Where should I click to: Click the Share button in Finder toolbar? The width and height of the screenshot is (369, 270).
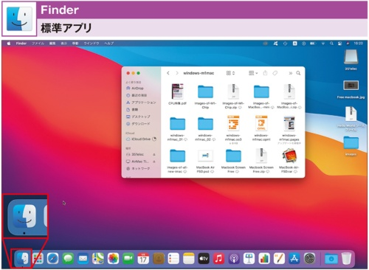(265, 73)
